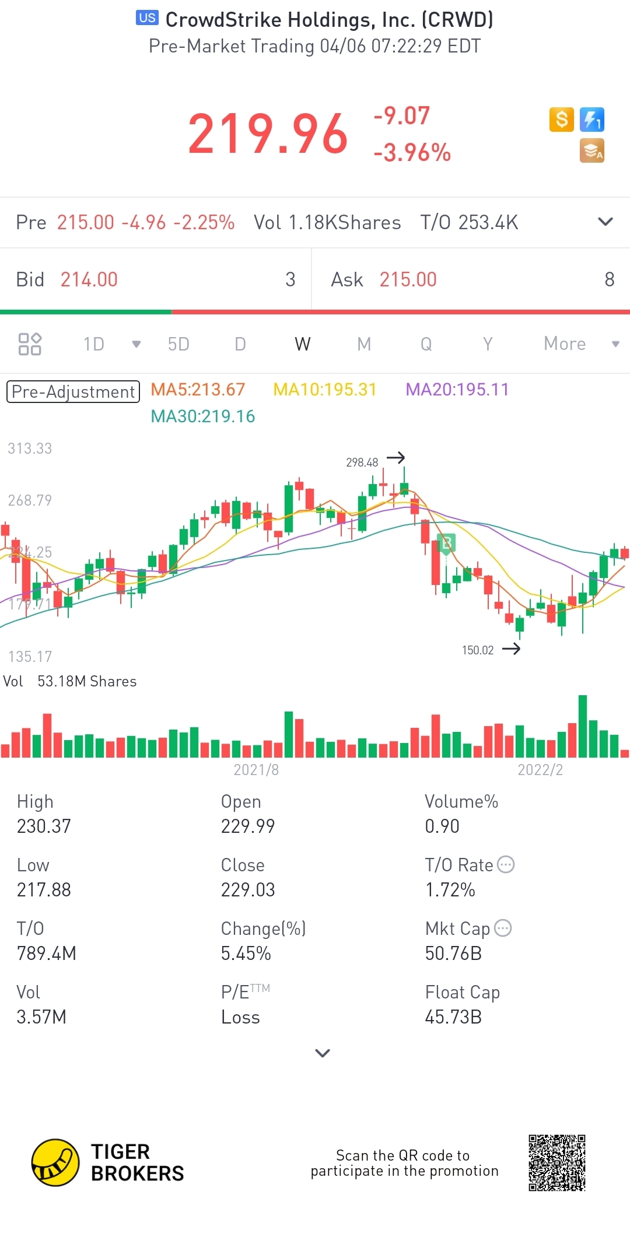The image size is (630, 1251).
Task: Tap the green B marker on the chart
Action: 446,544
